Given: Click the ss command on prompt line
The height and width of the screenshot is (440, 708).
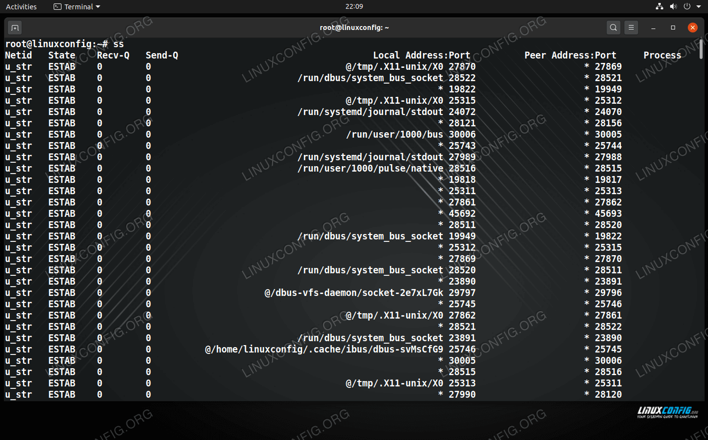Looking at the screenshot, I should click(119, 44).
